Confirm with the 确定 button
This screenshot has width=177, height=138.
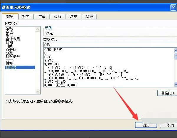tap(146, 125)
